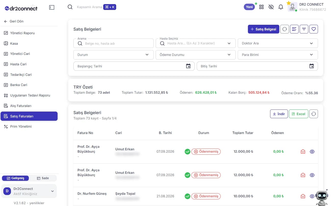The image size is (331, 206).
Task: Collapse the sidebar panel icon
Action: 52,7
